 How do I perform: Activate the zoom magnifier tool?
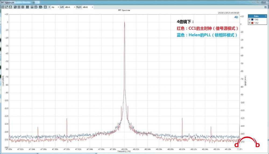point(15,7)
